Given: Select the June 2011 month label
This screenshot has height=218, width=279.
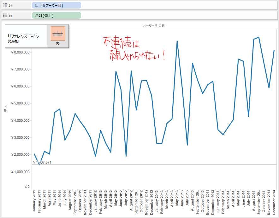Looking at the screenshot, I should (x=60, y=198).
